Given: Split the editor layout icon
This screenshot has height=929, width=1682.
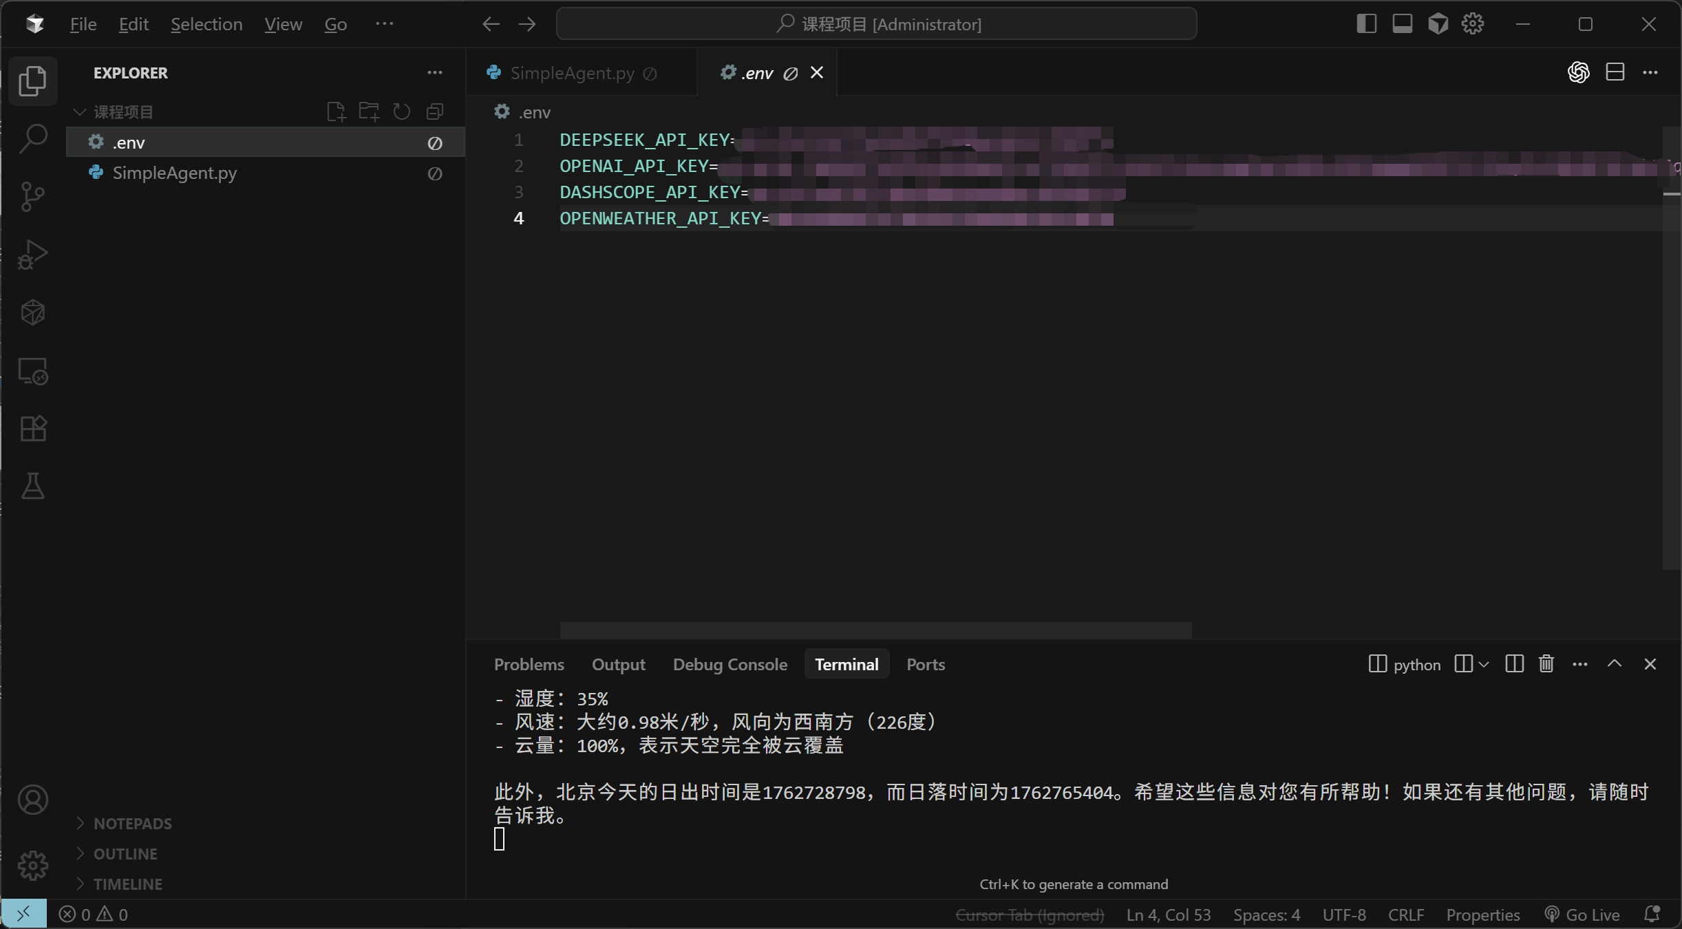Looking at the screenshot, I should 1615,72.
